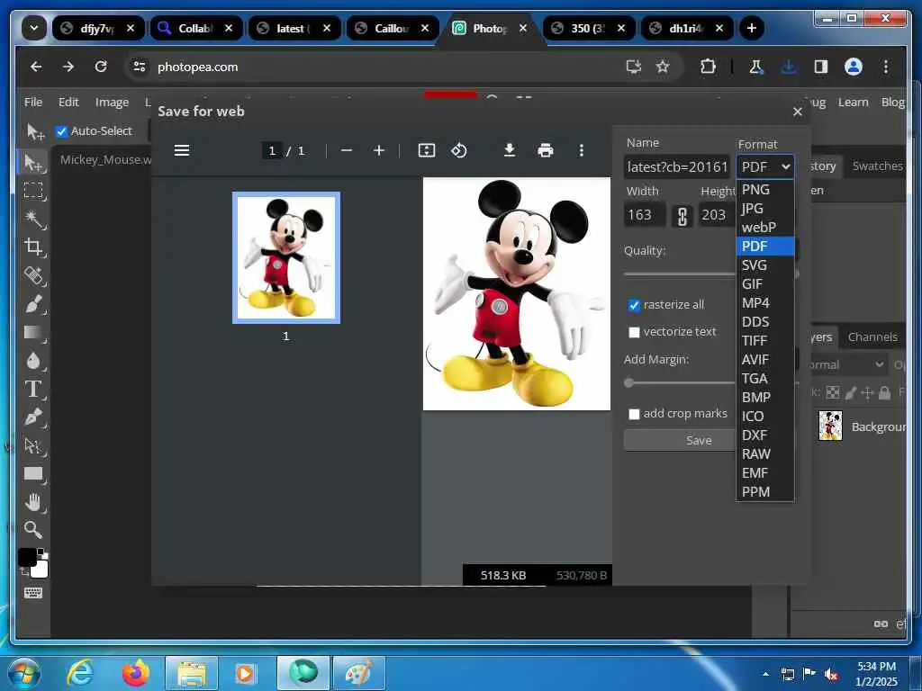Viewport: 922px width, 691px height.
Task: Select the Crop tool in the toolbar
Action: [x=33, y=247]
